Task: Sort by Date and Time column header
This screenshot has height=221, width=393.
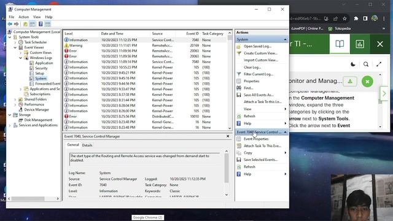Action: click(x=125, y=34)
